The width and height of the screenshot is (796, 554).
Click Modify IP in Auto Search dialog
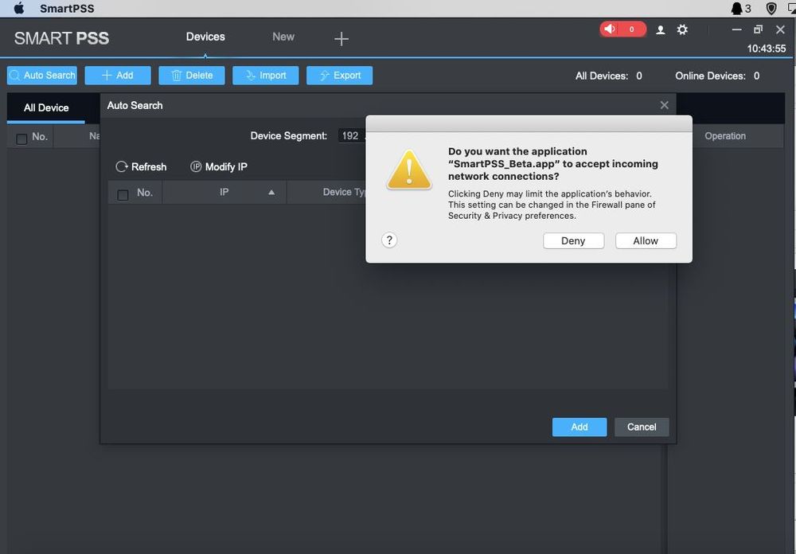[219, 166]
